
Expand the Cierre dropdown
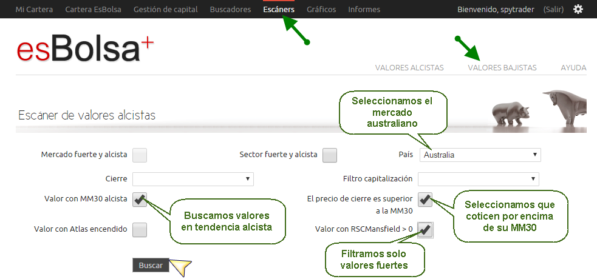pos(193,179)
